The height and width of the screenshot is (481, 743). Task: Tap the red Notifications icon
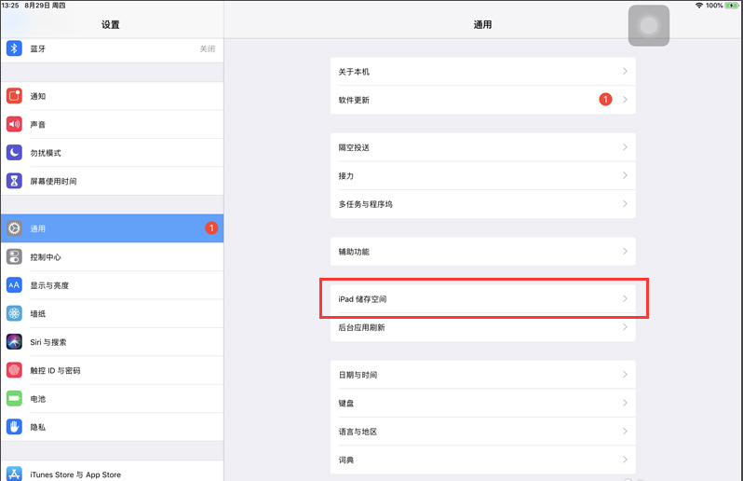[x=14, y=96]
